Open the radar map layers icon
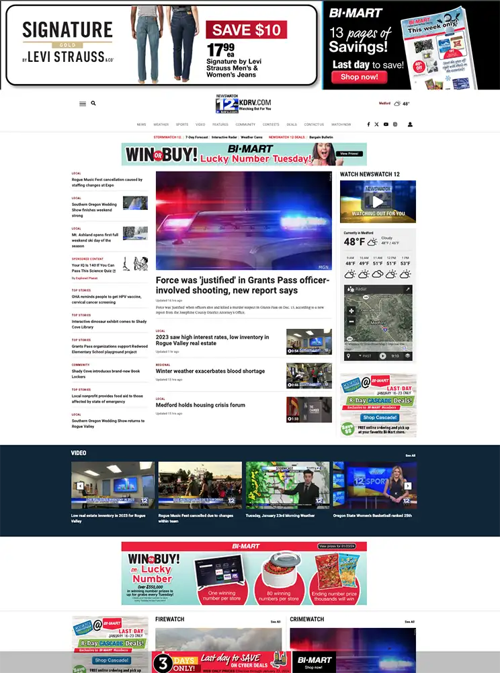 (407, 356)
